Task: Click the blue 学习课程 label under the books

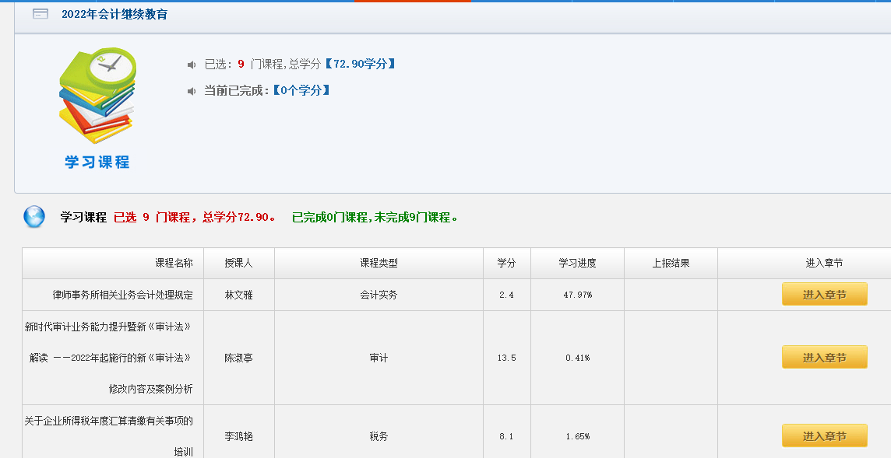Action: pos(97,162)
